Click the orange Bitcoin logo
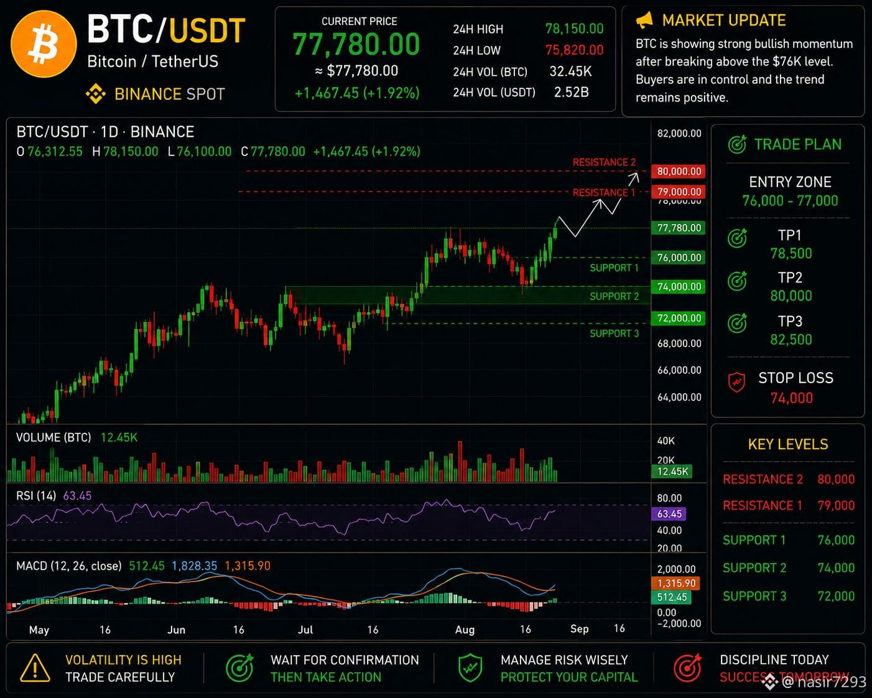The height and width of the screenshot is (698, 872). pyautogui.click(x=44, y=44)
